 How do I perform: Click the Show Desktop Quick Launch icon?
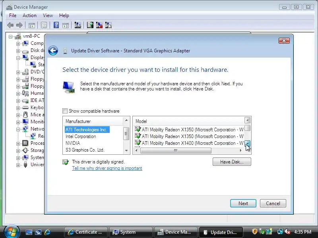(x=29, y=232)
